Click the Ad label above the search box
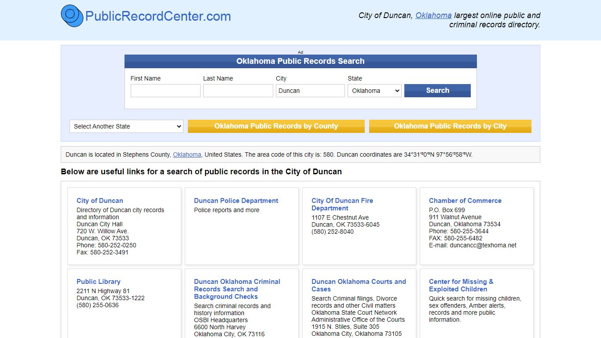601x338 pixels. 300,52
